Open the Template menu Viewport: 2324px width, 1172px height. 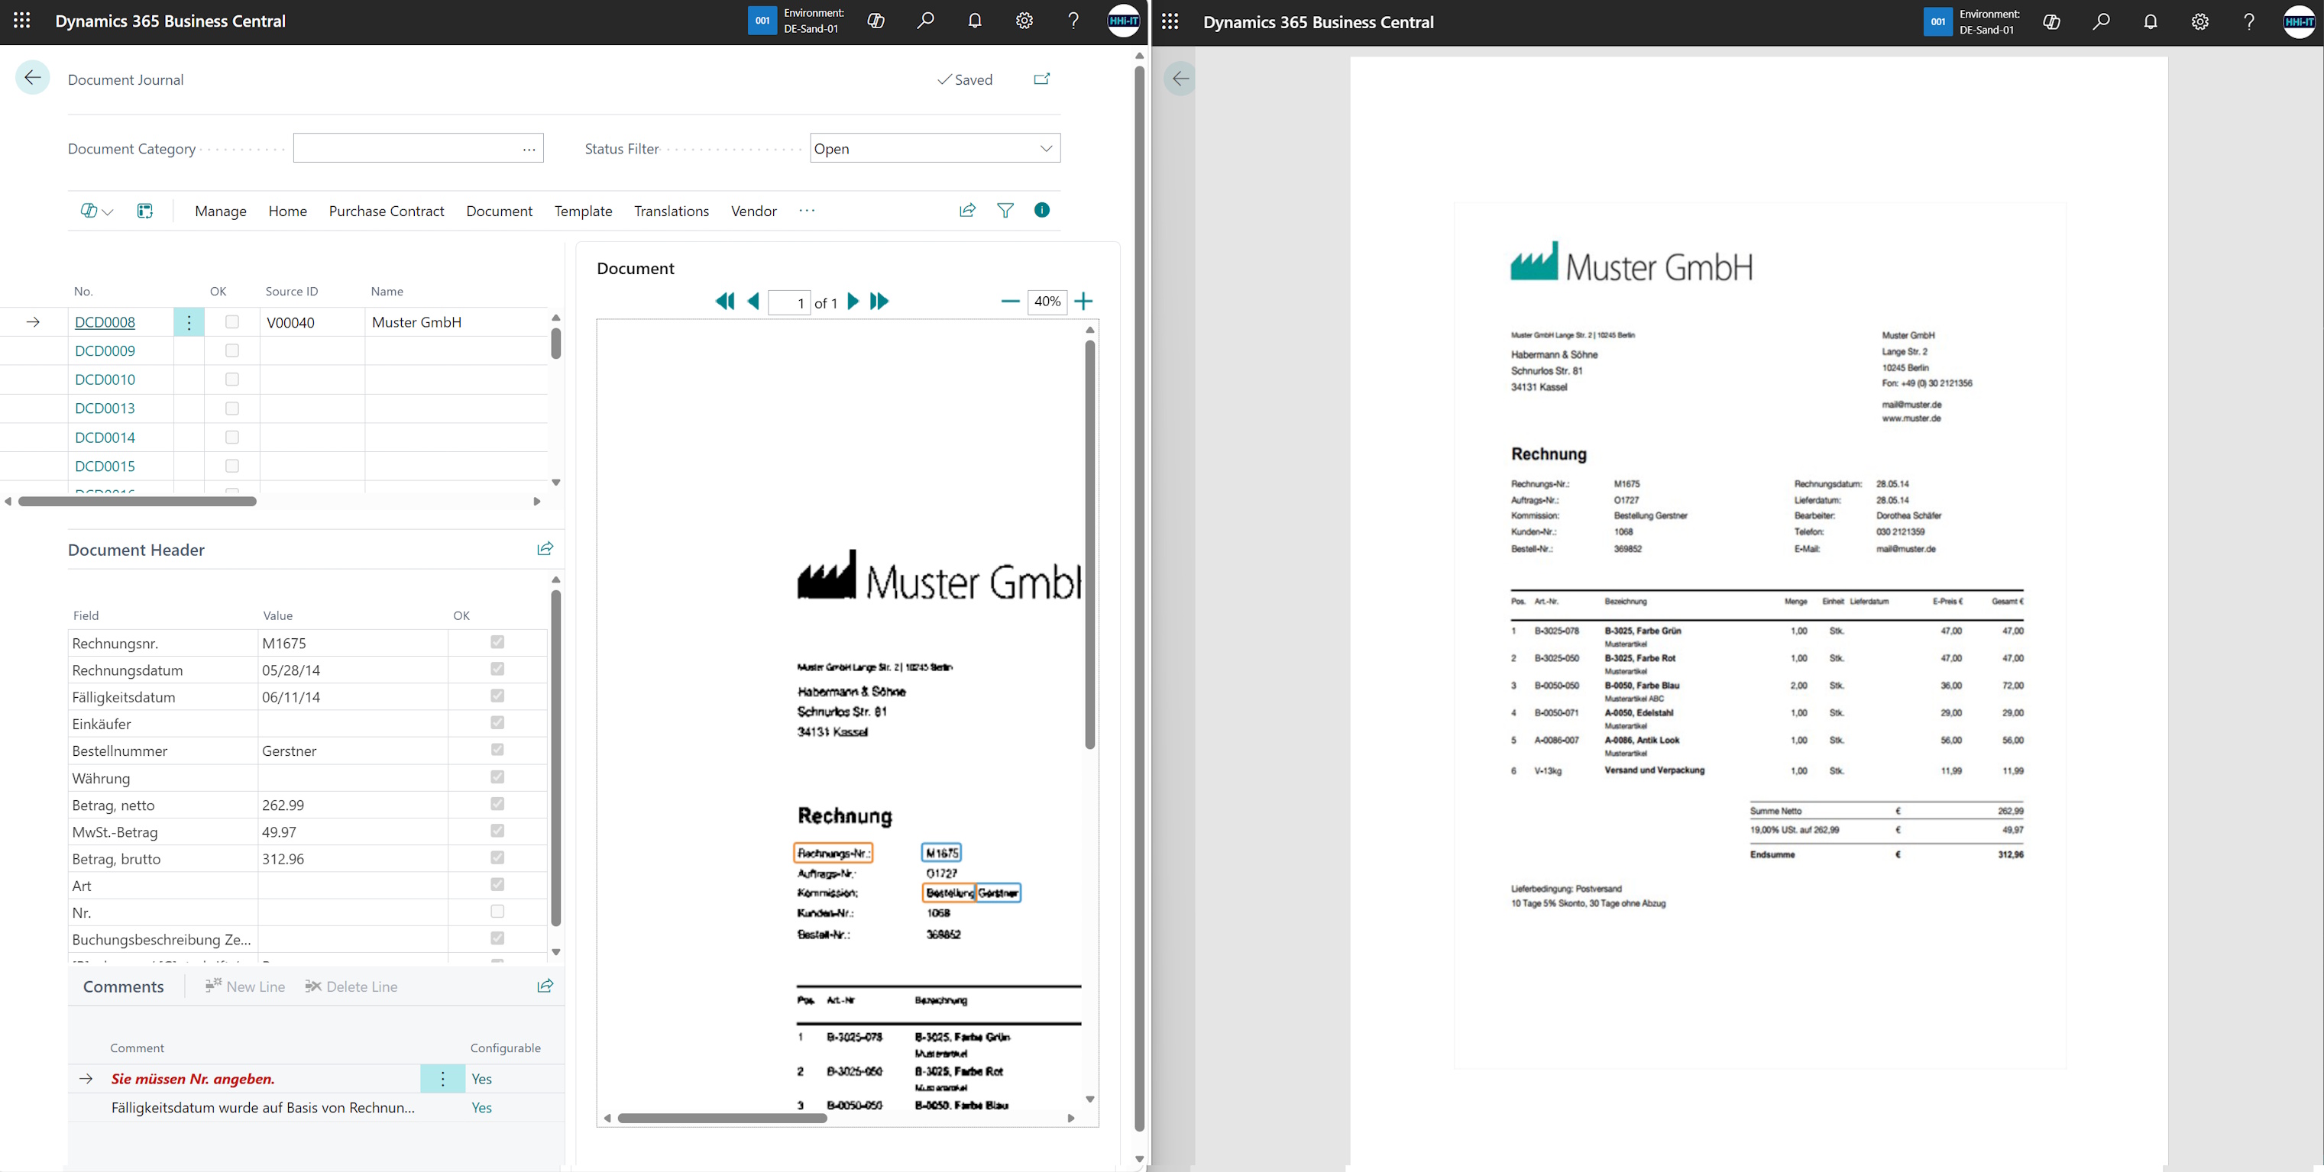583,211
